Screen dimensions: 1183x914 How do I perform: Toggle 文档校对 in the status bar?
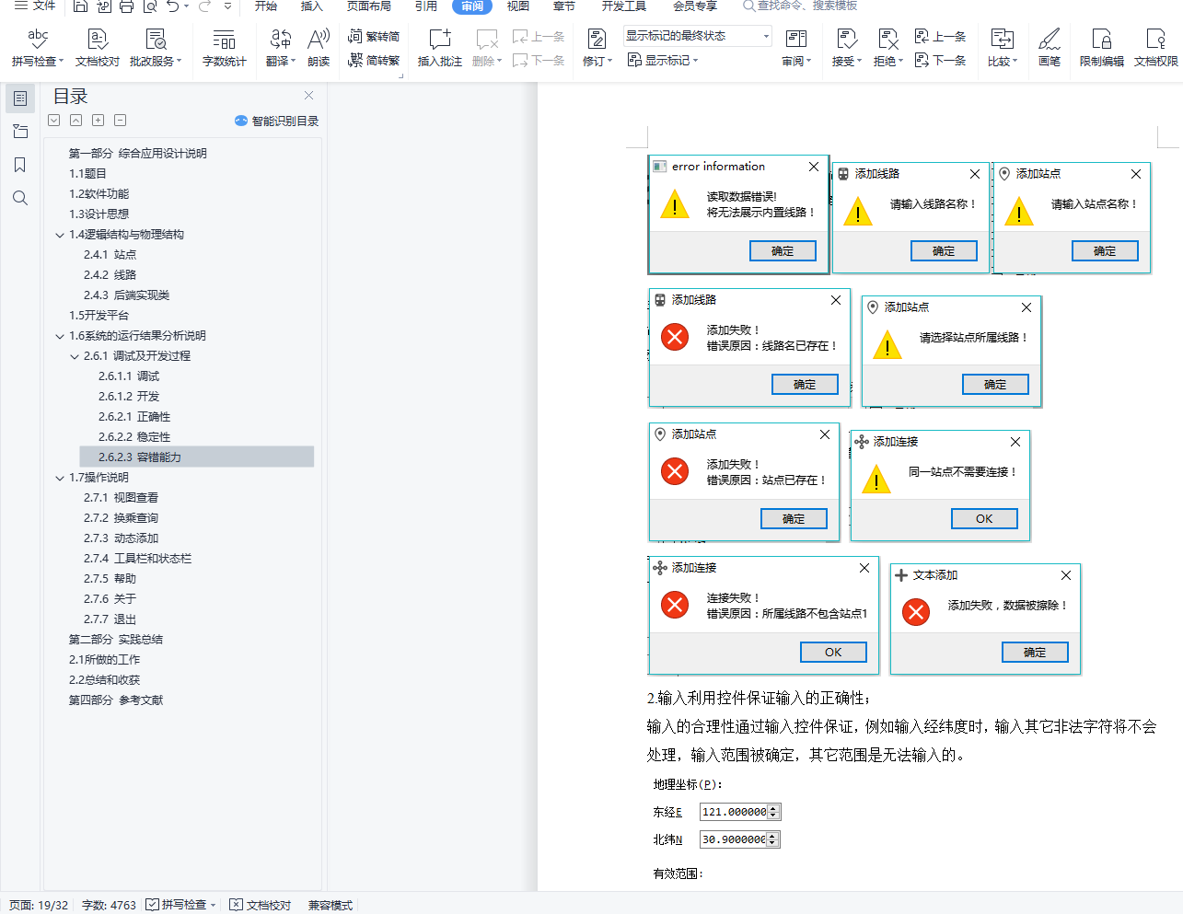(x=261, y=905)
